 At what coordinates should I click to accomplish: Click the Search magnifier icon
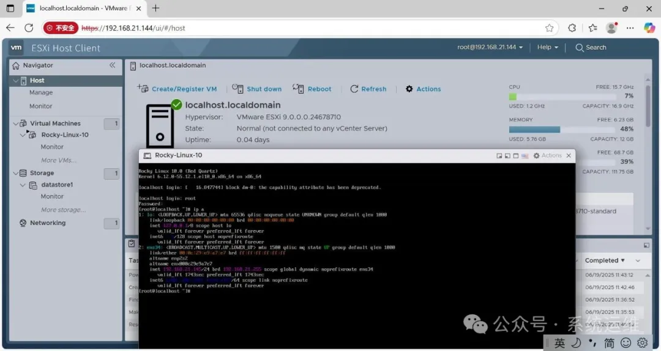579,48
